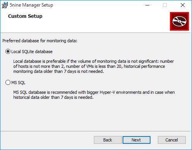Screen dimensions: 192x150
Task: Click the 'Local SQLite database' option label
Action: tap(32, 52)
